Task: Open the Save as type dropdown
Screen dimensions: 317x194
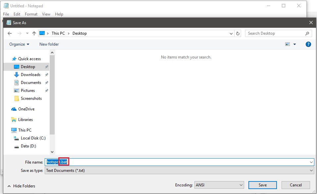Action: click(311, 170)
